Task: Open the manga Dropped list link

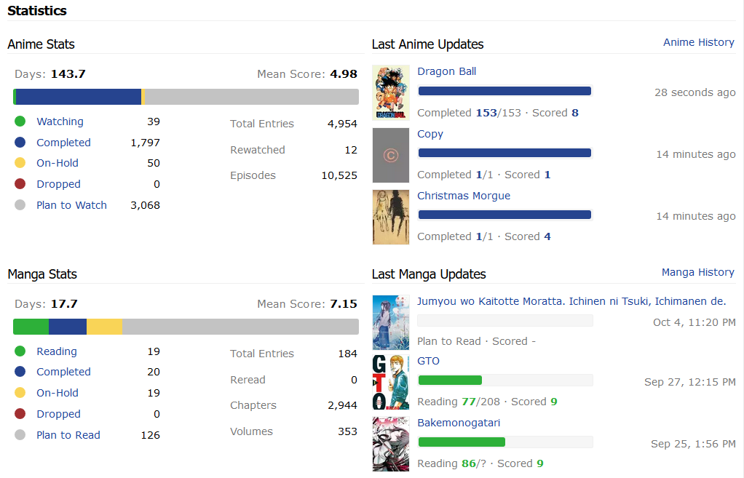Action: point(58,414)
